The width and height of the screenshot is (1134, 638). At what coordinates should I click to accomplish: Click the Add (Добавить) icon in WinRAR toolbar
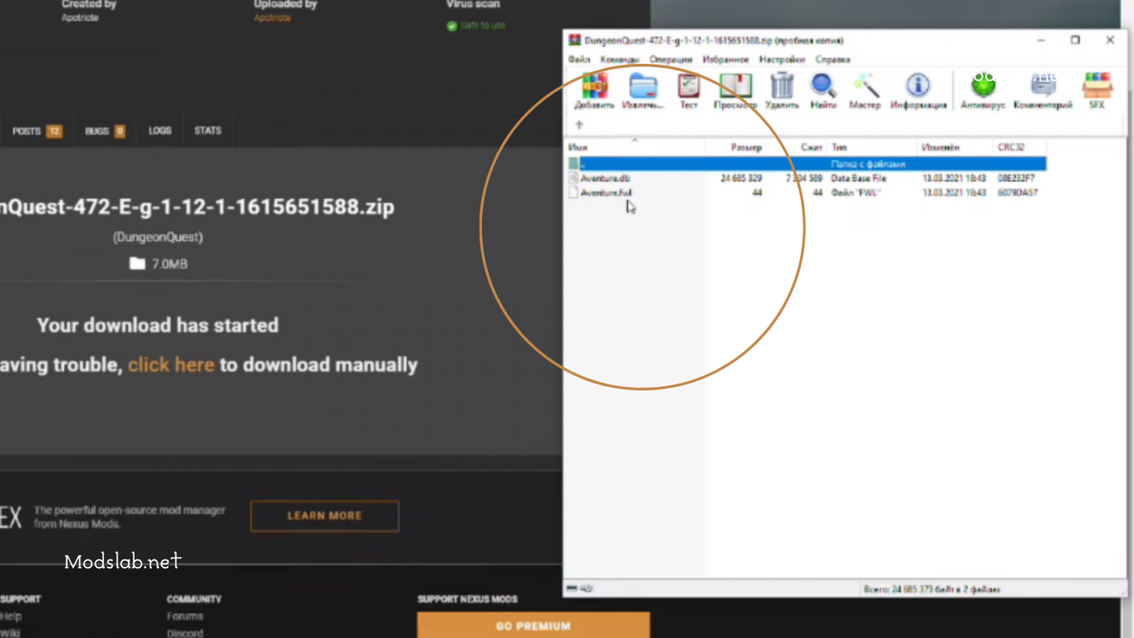(x=595, y=86)
